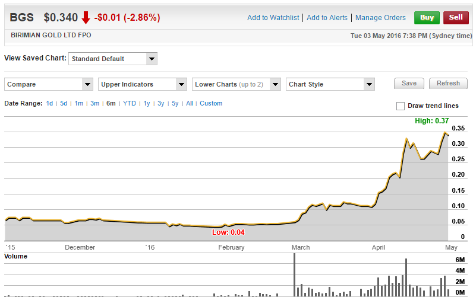Image resolution: width=473 pixels, height=300 pixels.
Task: Open Manage Orders link
Action: (x=380, y=18)
